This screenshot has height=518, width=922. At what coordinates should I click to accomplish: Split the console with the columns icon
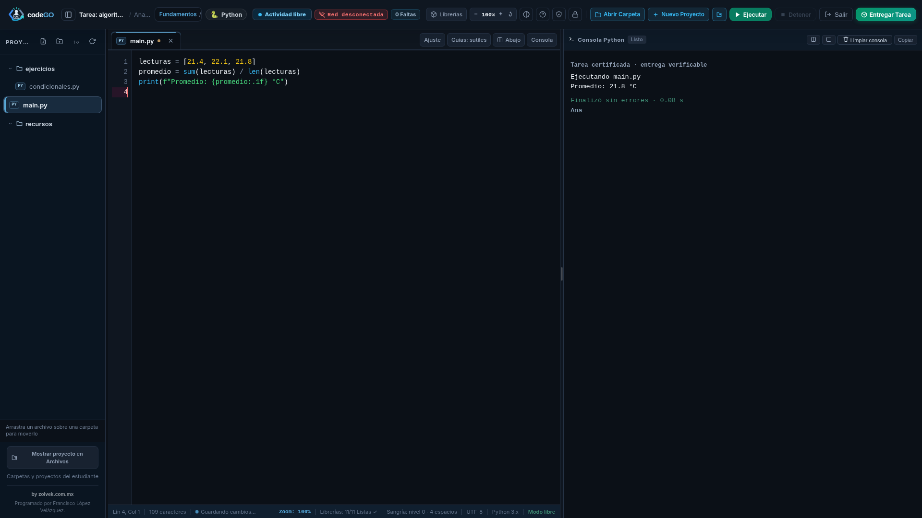[813, 40]
